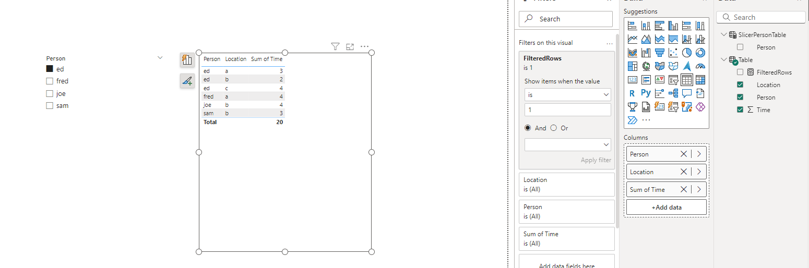Choose the slicer visual icon
Viewport: 809px width, 268px height.
coord(673,79)
